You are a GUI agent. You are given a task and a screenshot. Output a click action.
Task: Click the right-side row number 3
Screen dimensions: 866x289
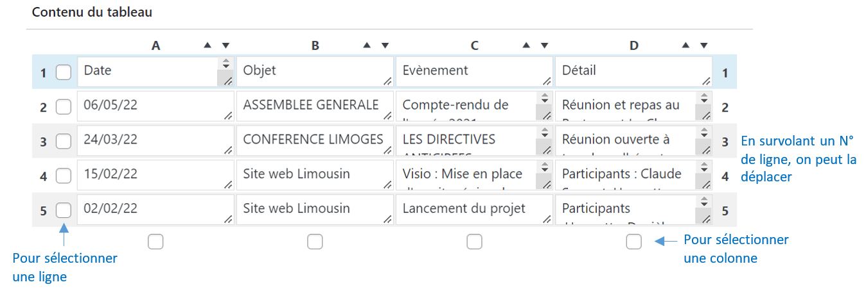pos(725,142)
